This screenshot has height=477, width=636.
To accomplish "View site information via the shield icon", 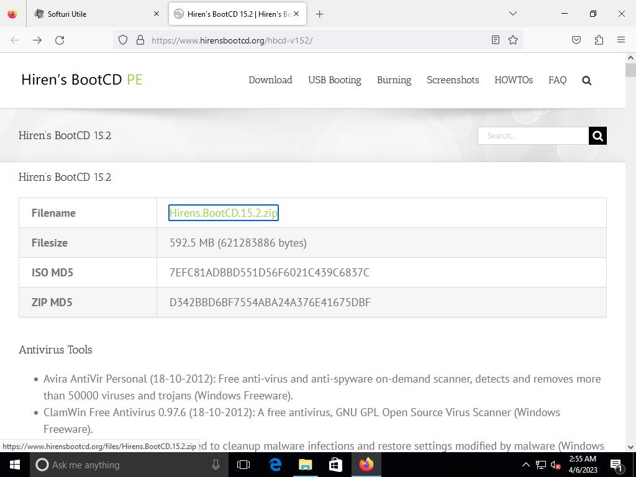I will (123, 40).
